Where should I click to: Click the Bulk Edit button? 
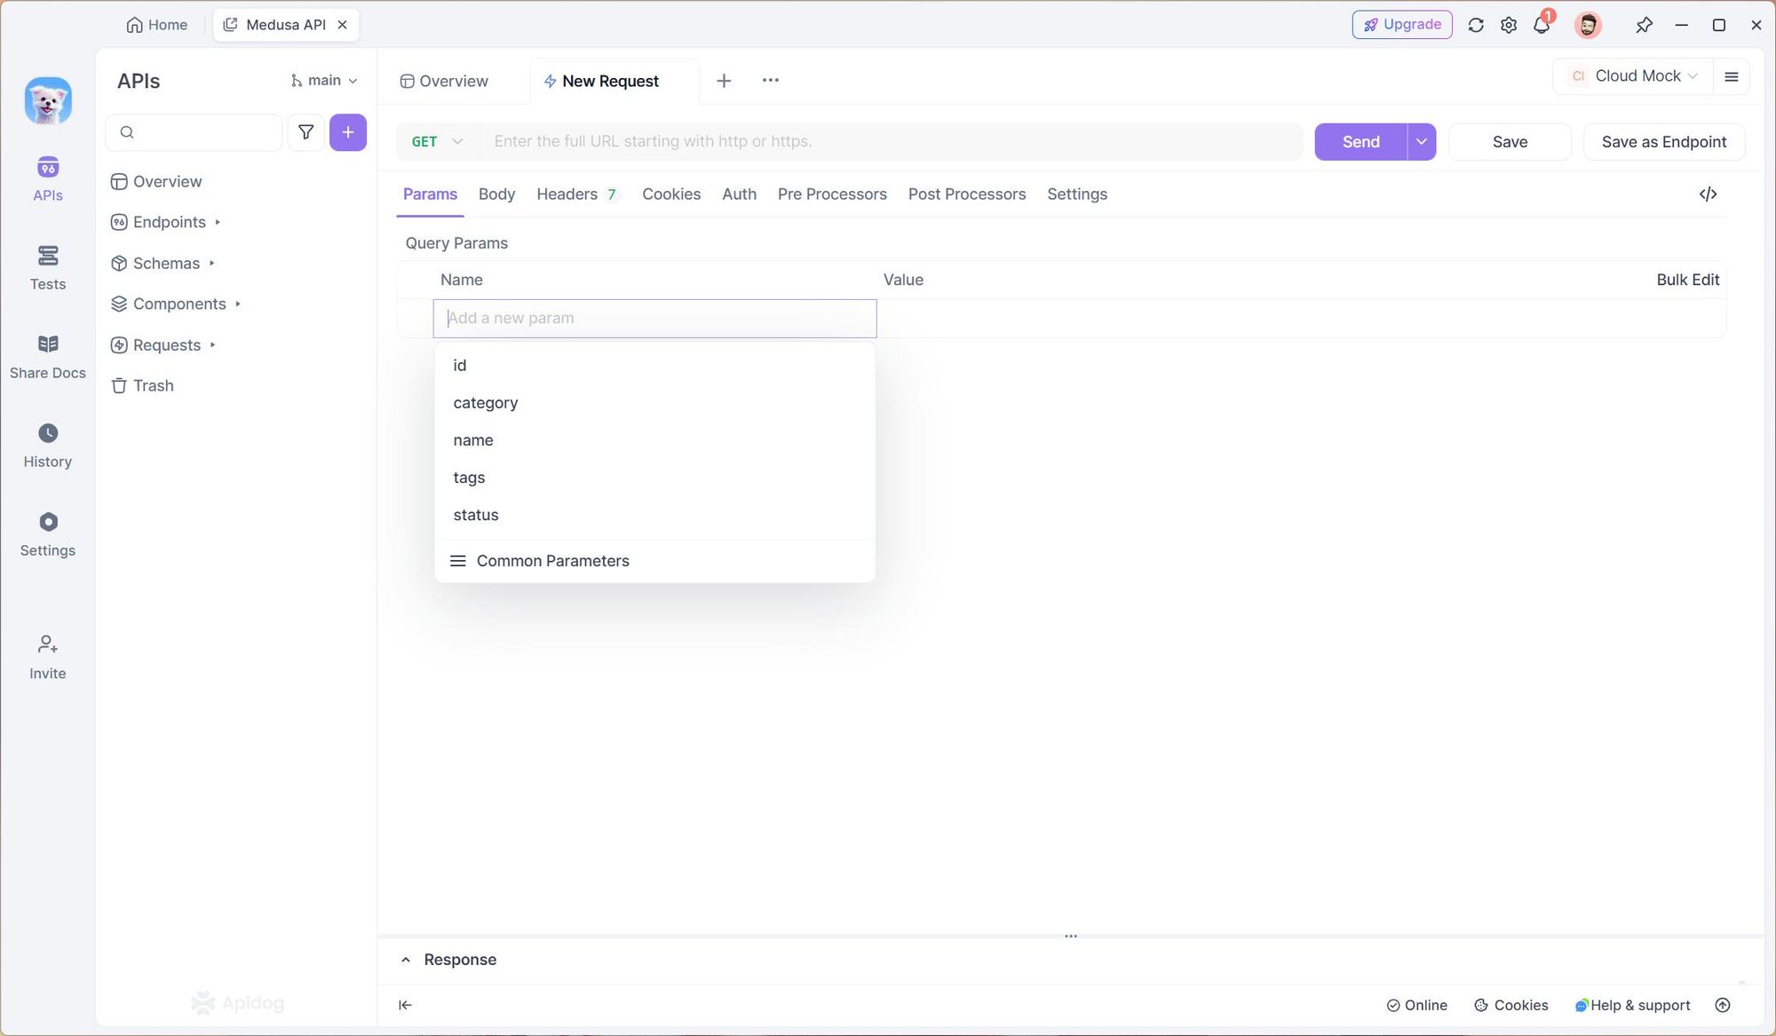1687,280
